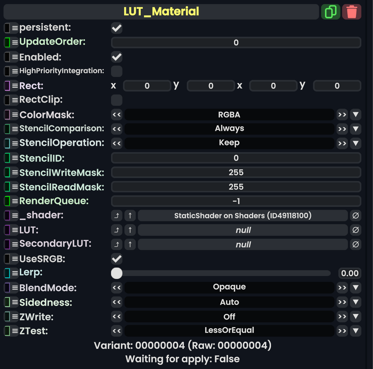Step Sidedness backward using the << arrows

tap(117, 302)
